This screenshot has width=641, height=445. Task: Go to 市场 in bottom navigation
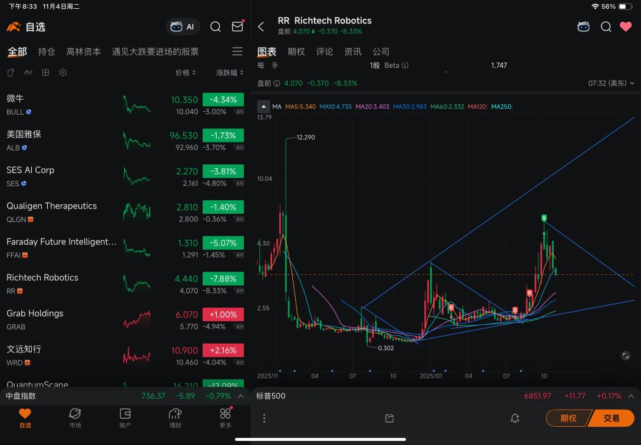click(75, 417)
